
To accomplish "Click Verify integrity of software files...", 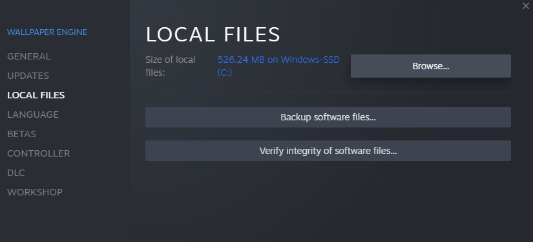I will [328, 151].
